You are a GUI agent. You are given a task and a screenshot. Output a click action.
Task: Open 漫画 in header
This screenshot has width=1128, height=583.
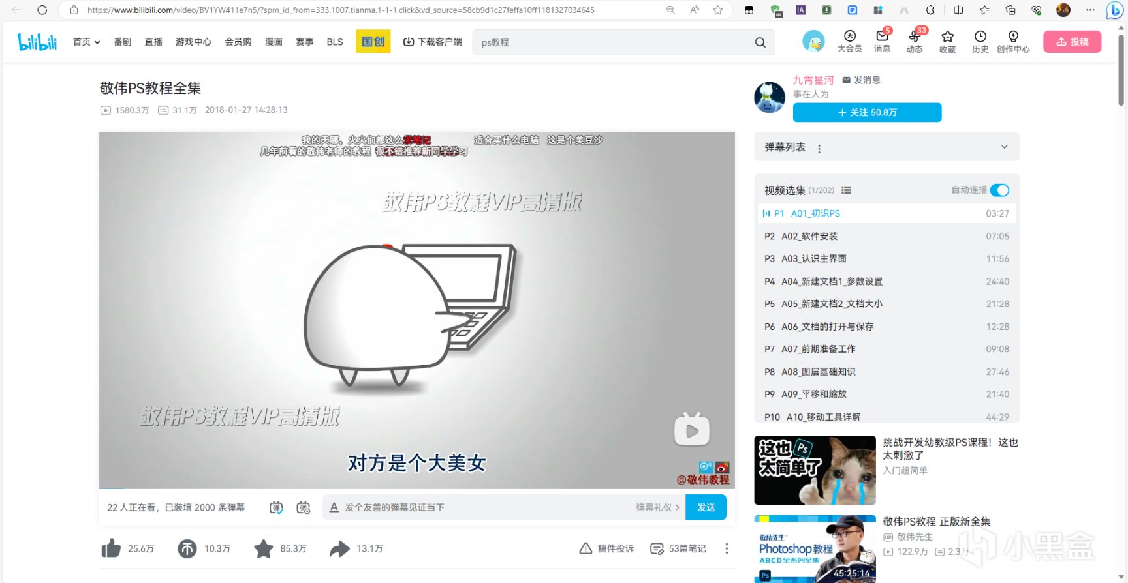click(274, 42)
